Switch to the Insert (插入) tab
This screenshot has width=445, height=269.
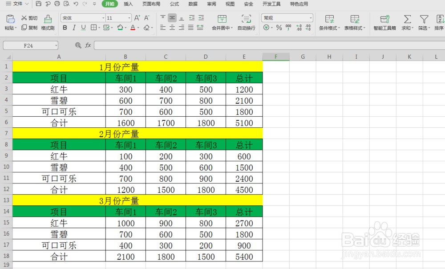[x=128, y=4]
